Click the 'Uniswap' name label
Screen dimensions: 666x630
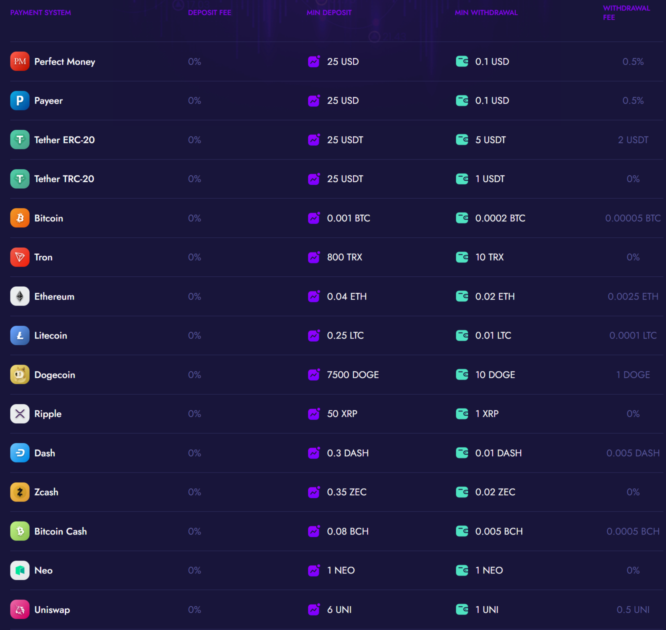52,610
